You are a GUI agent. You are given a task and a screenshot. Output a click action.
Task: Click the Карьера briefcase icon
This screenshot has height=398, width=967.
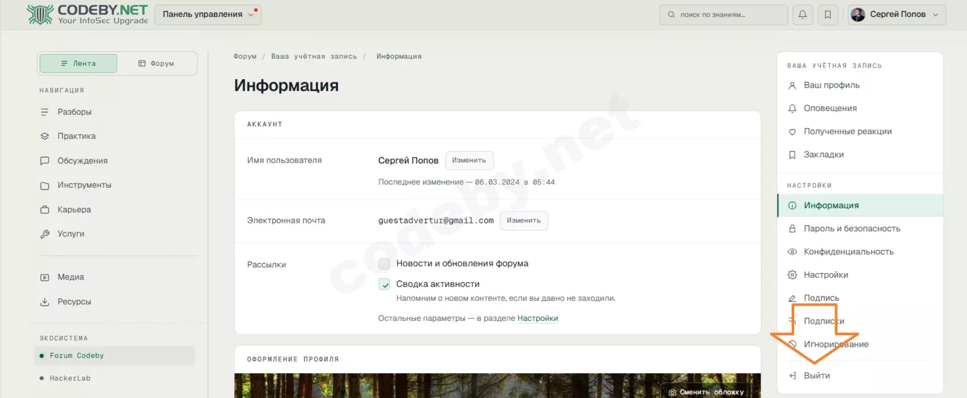tap(45, 210)
